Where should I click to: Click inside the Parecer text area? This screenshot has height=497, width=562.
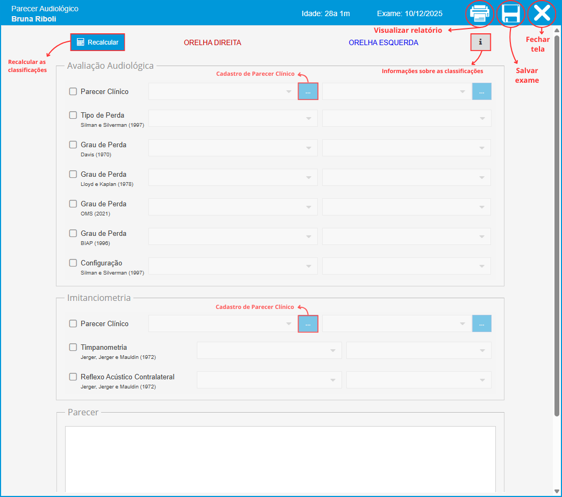click(280, 457)
